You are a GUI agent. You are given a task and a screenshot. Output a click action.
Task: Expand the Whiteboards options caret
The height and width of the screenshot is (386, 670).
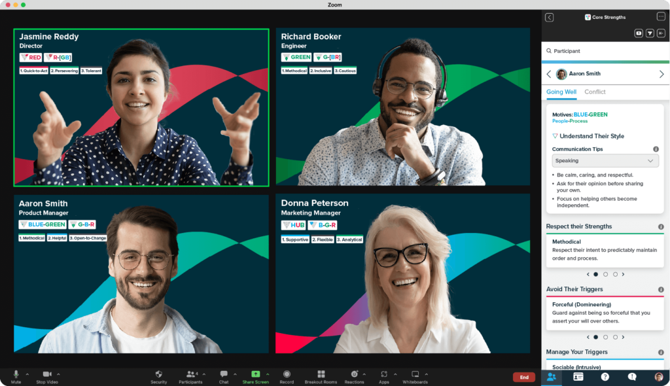point(427,374)
